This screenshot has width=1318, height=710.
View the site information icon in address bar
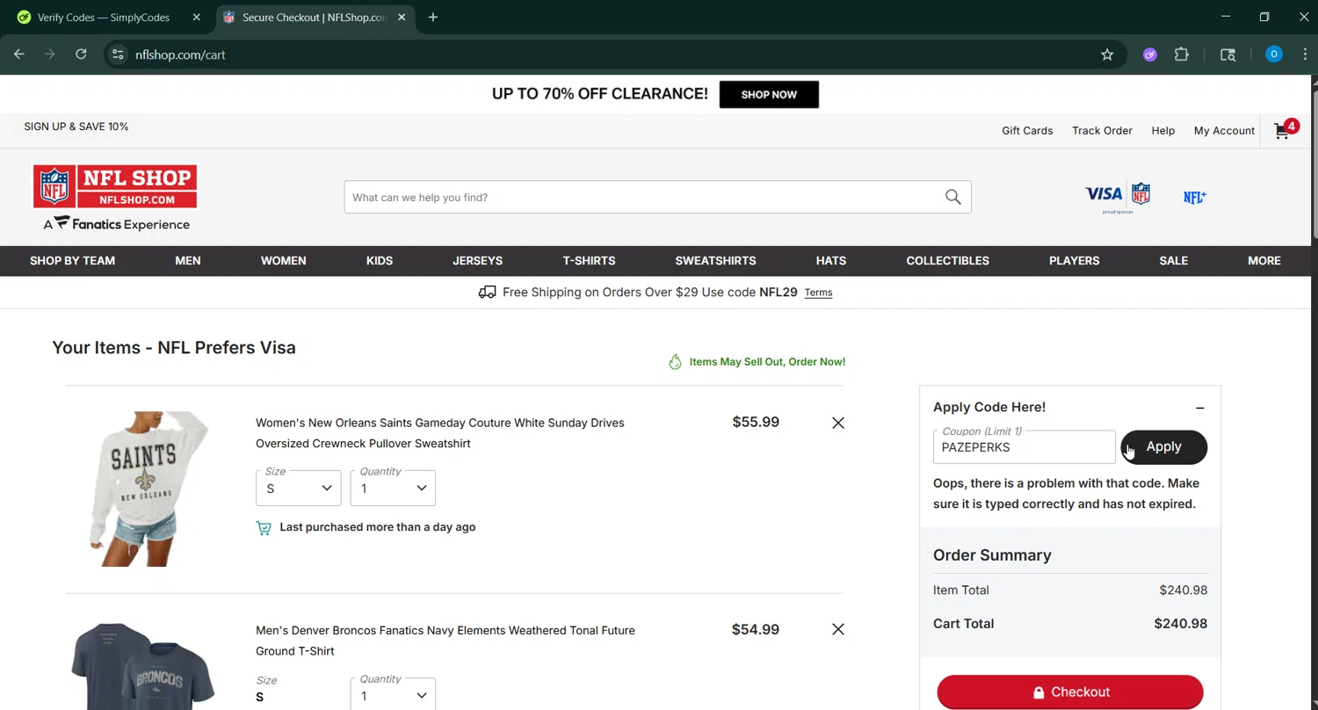pyautogui.click(x=118, y=54)
